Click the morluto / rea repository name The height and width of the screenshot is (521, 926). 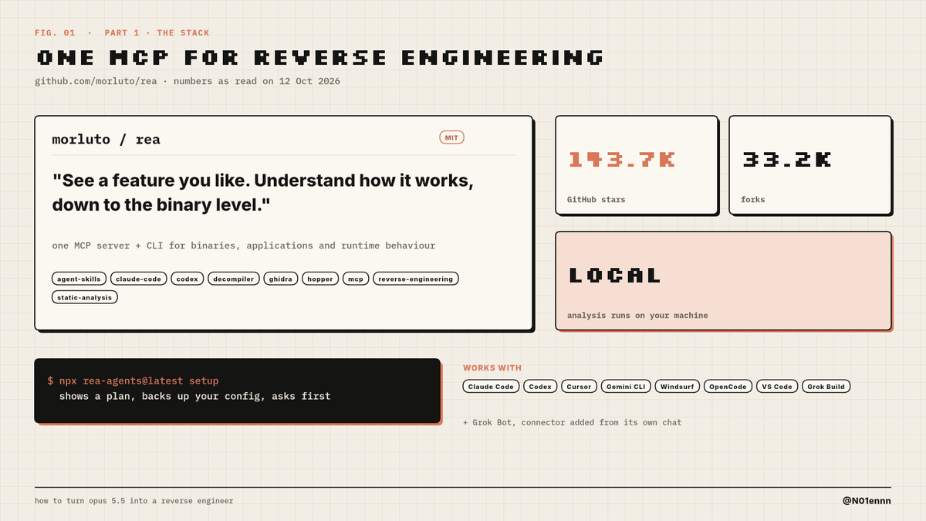coord(106,140)
